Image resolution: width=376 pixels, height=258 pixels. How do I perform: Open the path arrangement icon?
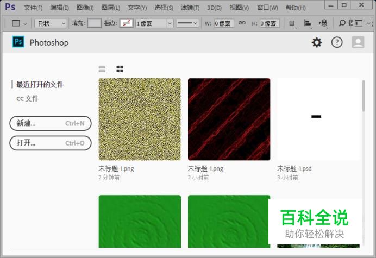[323, 23]
